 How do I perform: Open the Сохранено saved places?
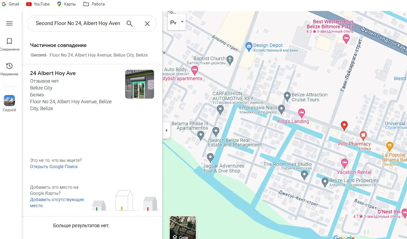coord(9,45)
